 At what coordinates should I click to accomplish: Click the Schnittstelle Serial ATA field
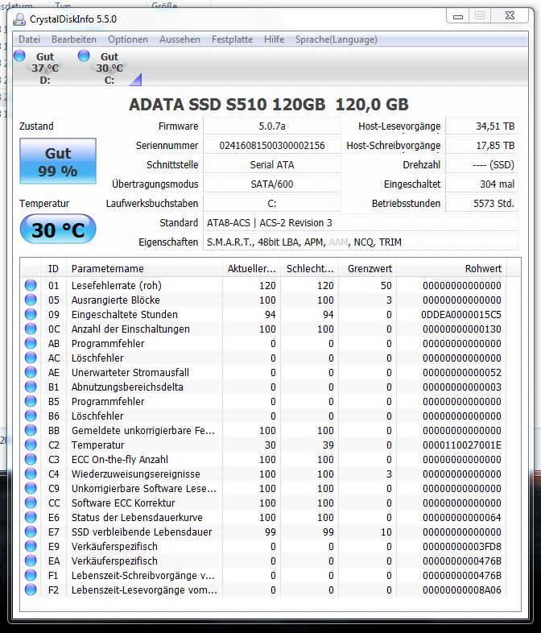tap(272, 165)
